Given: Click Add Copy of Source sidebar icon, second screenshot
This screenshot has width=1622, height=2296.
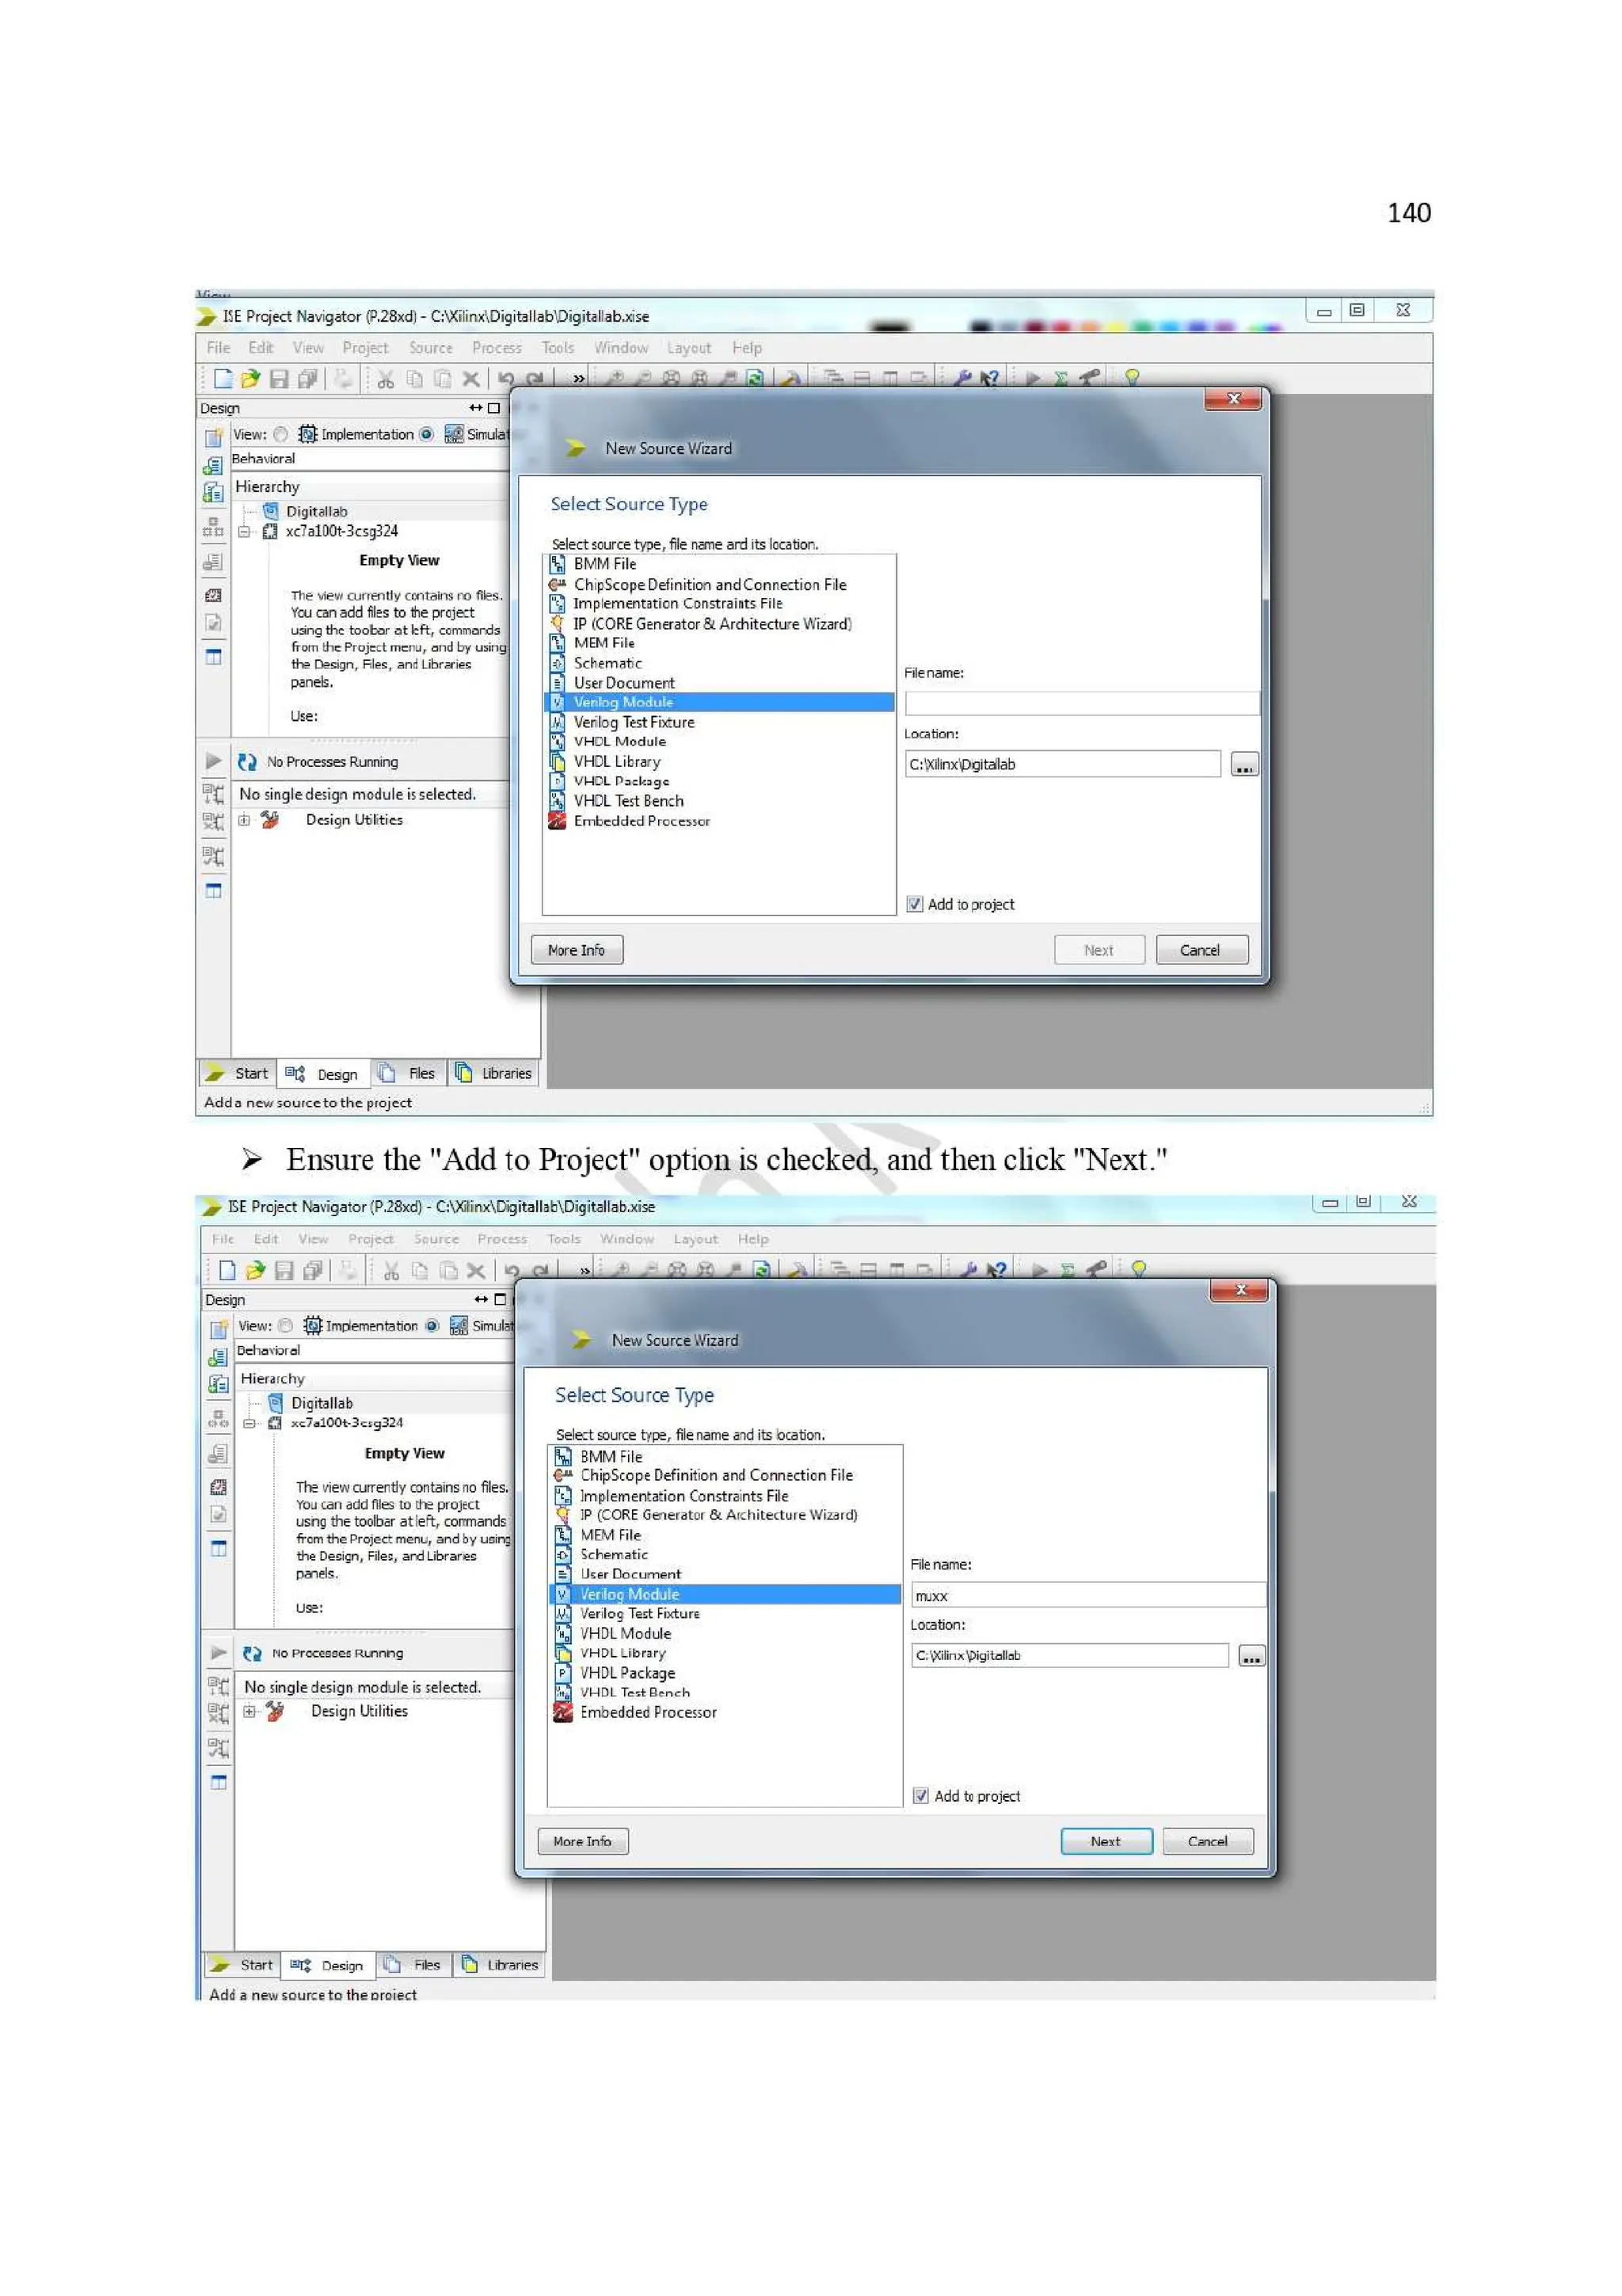Looking at the screenshot, I should (218, 1385).
